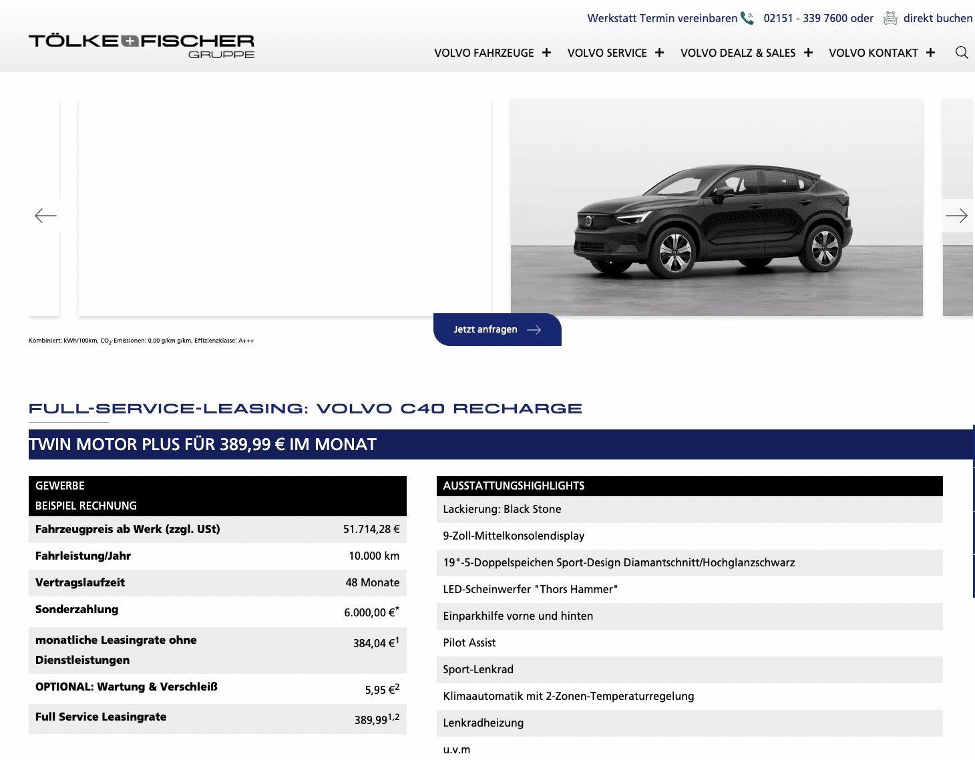Click the Sport-Lenkrad row
975x760 pixels.
tap(689, 670)
